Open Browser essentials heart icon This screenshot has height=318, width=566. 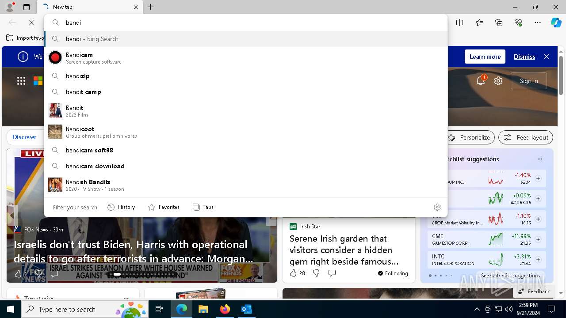point(518,23)
